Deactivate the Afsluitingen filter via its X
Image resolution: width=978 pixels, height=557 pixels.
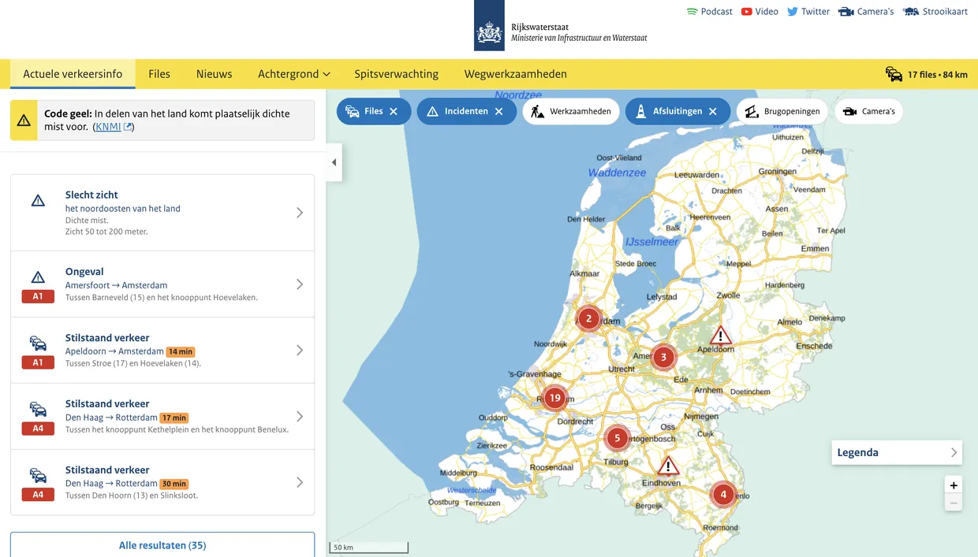coord(714,111)
